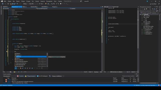161x90 pixels.
Task: Click the Solution Explorer refresh icon
Action: pyautogui.click(x=154, y=9)
